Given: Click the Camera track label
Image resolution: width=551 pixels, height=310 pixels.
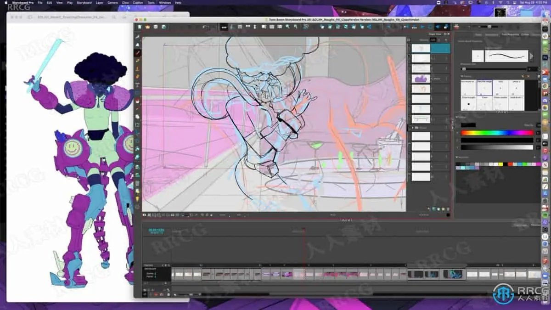Looking at the screenshot, I should click(x=149, y=265).
